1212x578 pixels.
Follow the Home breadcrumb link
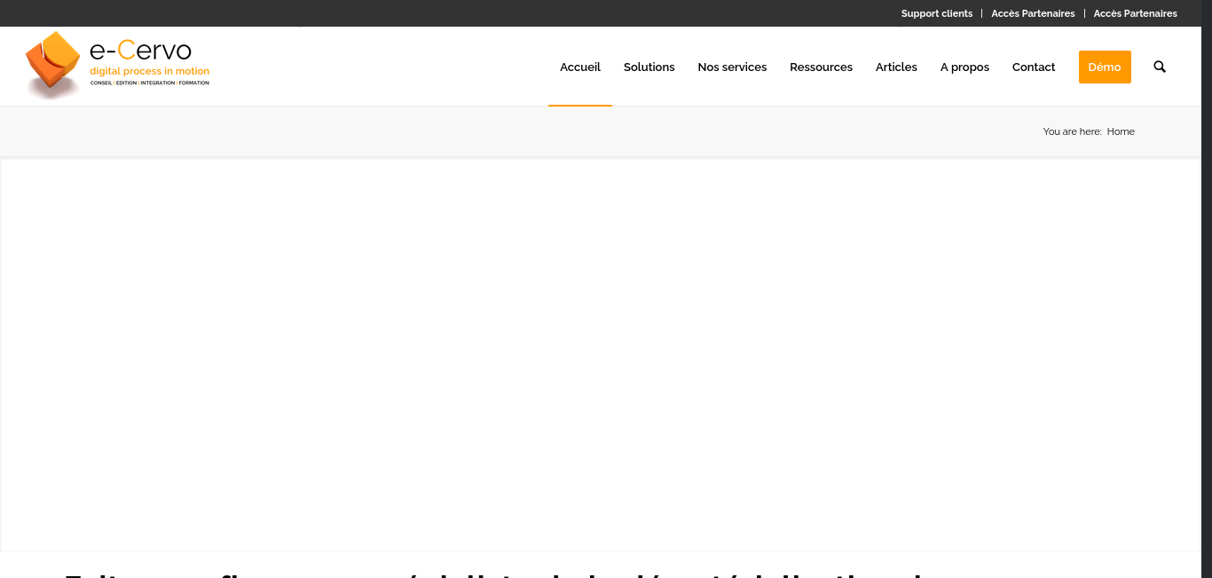click(1121, 131)
